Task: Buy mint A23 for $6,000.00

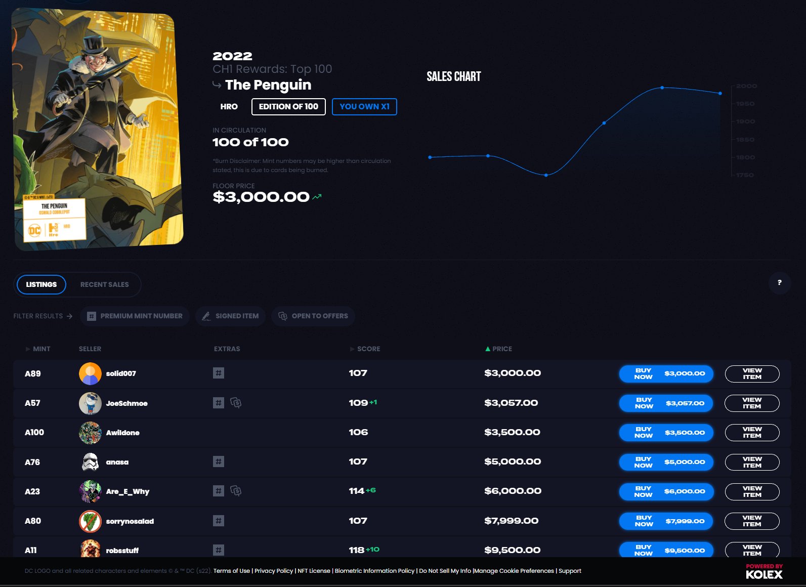Action: (x=666, y=491)
